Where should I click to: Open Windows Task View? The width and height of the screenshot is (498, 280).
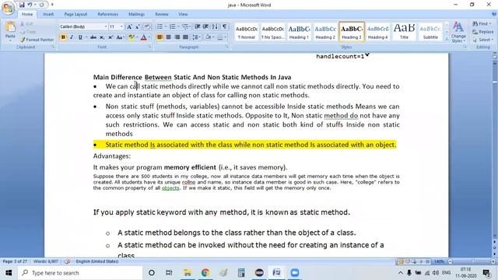(169, 273)
